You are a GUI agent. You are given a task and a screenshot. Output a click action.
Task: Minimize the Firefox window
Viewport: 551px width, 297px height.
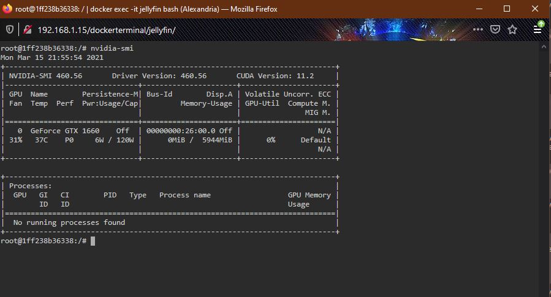coord(479,9)
